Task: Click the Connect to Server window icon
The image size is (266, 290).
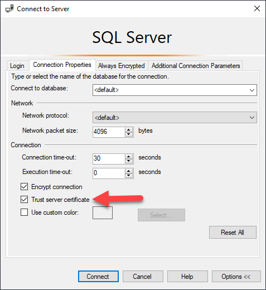Action: click(9, 8)
